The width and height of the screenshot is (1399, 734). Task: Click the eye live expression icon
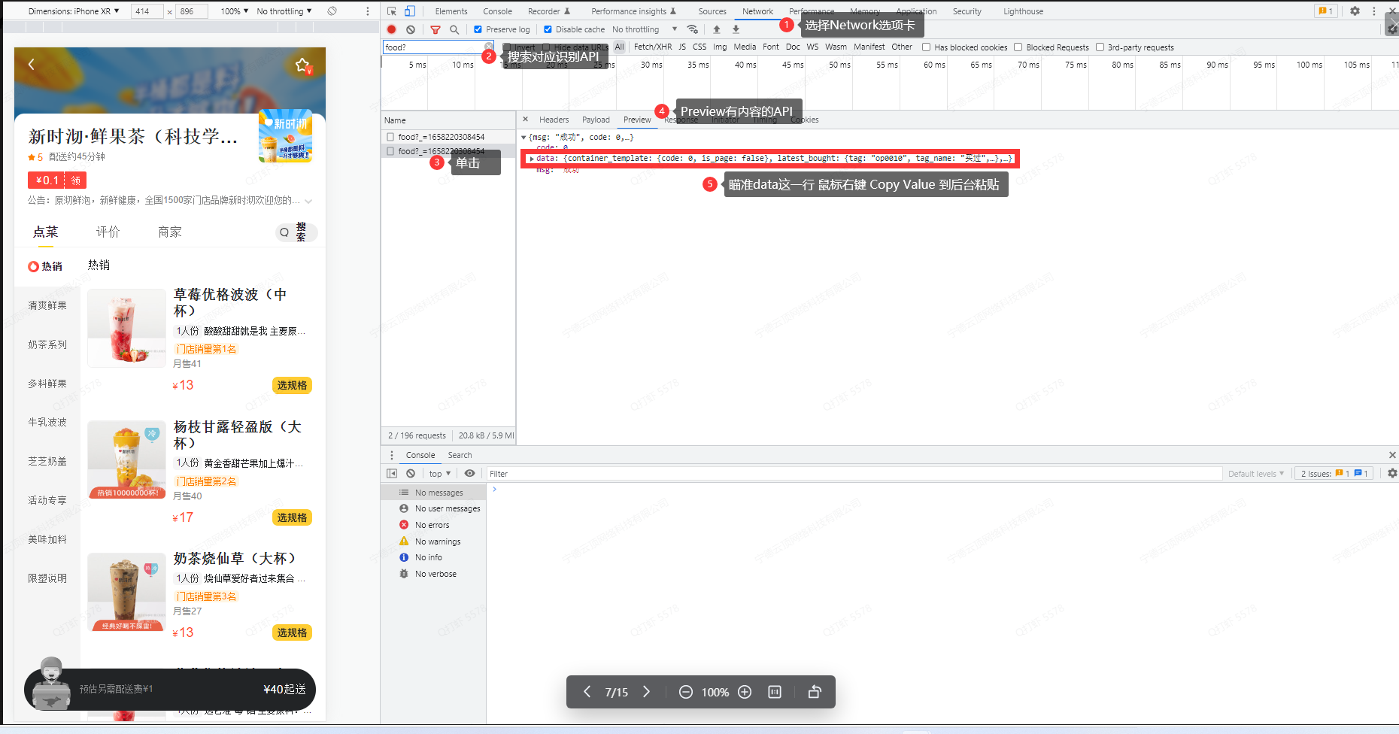click(x=469, y=473)
